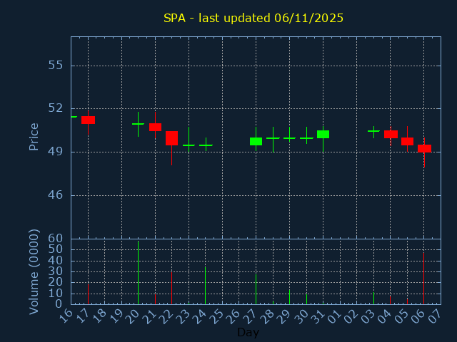Click the red candlestick on day 21

(x=155, y=127)
